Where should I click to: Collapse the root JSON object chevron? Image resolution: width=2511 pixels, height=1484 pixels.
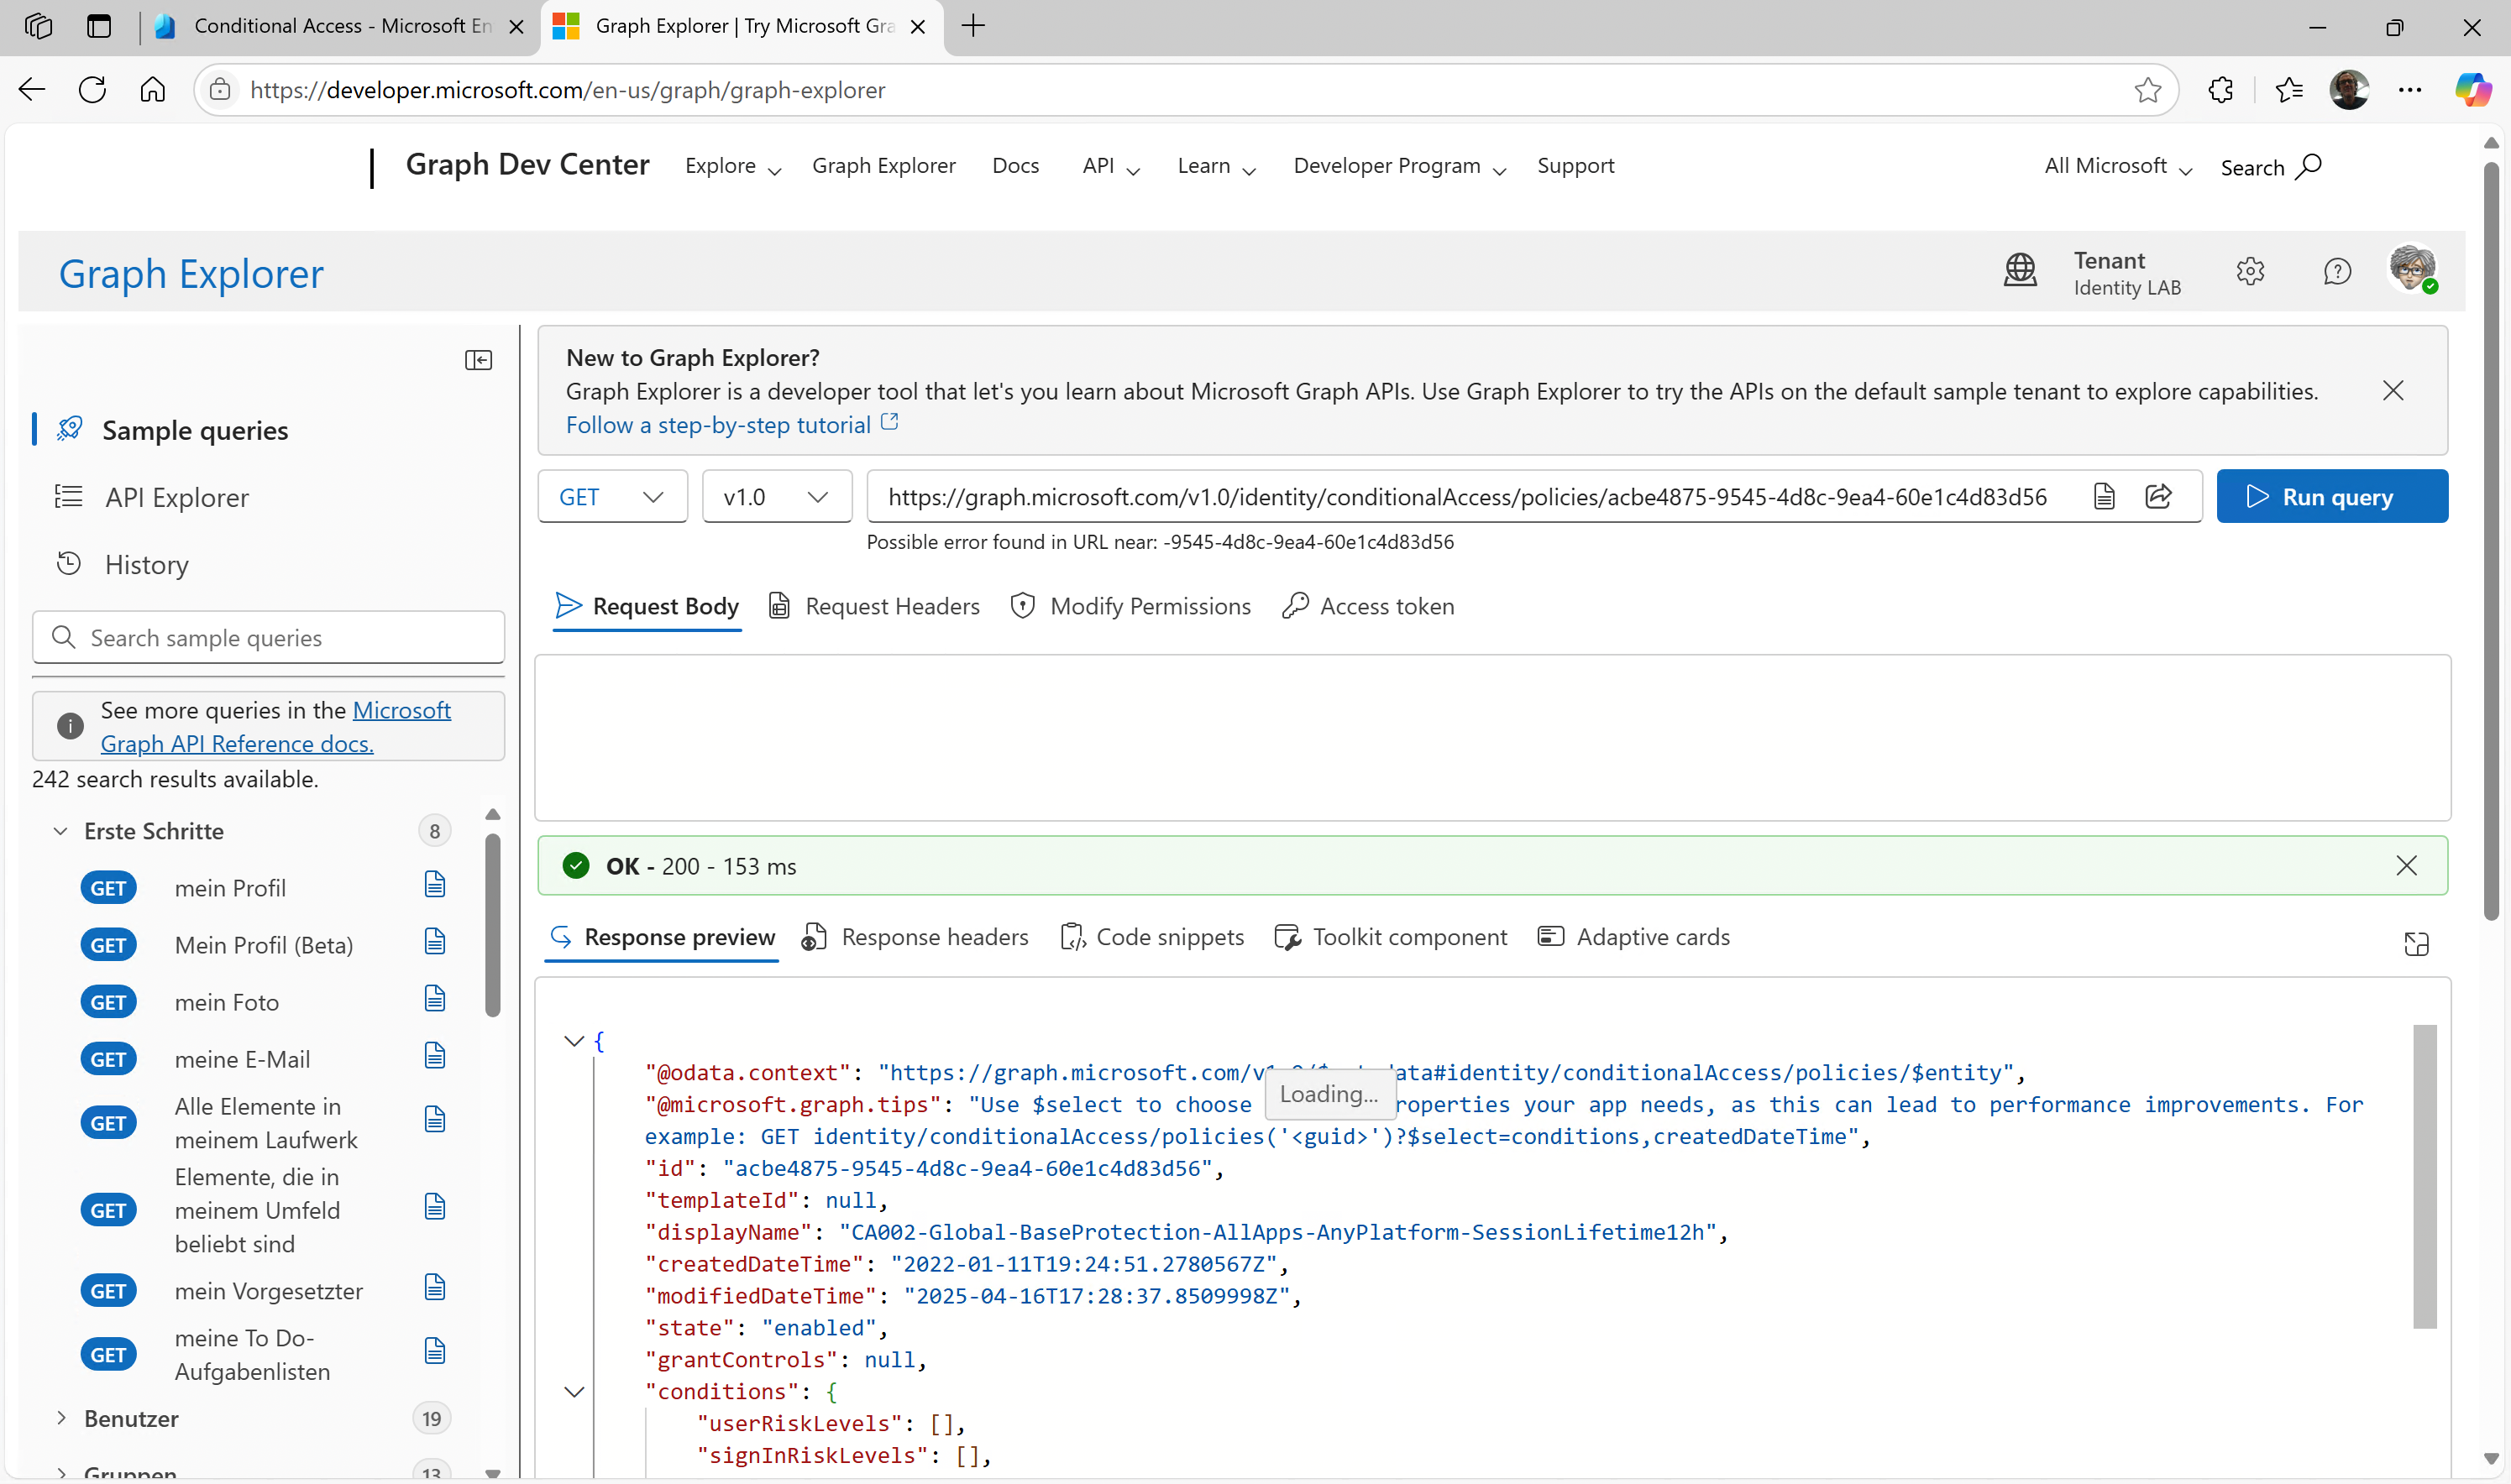tap(574, 1041)
